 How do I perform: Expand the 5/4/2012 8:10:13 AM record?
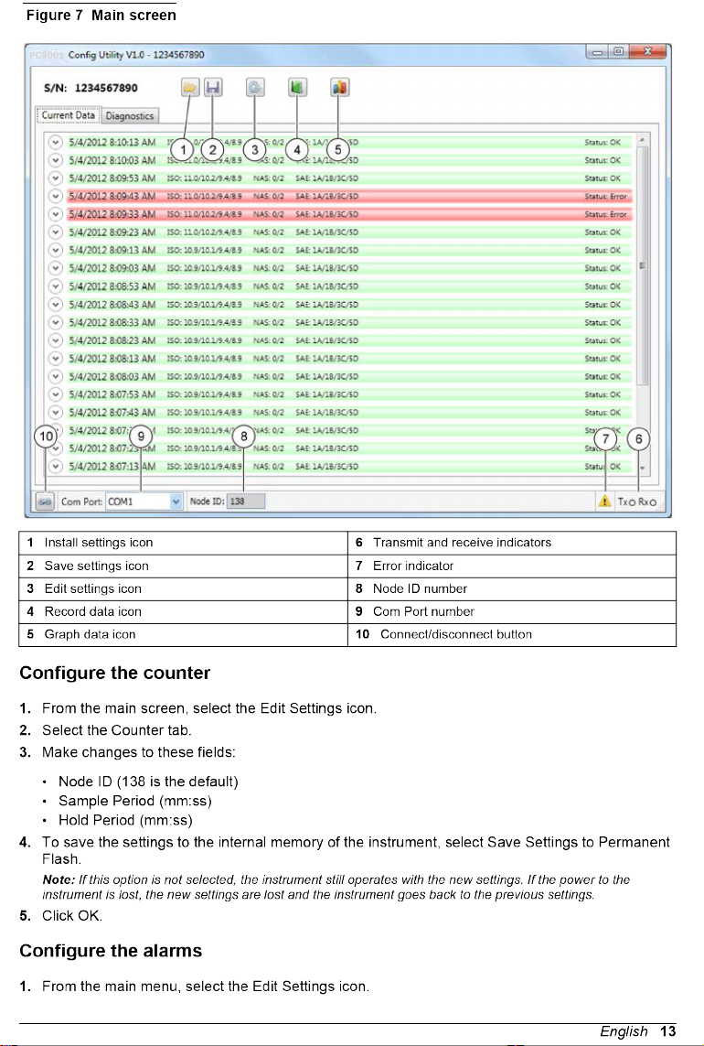(56, 142)
